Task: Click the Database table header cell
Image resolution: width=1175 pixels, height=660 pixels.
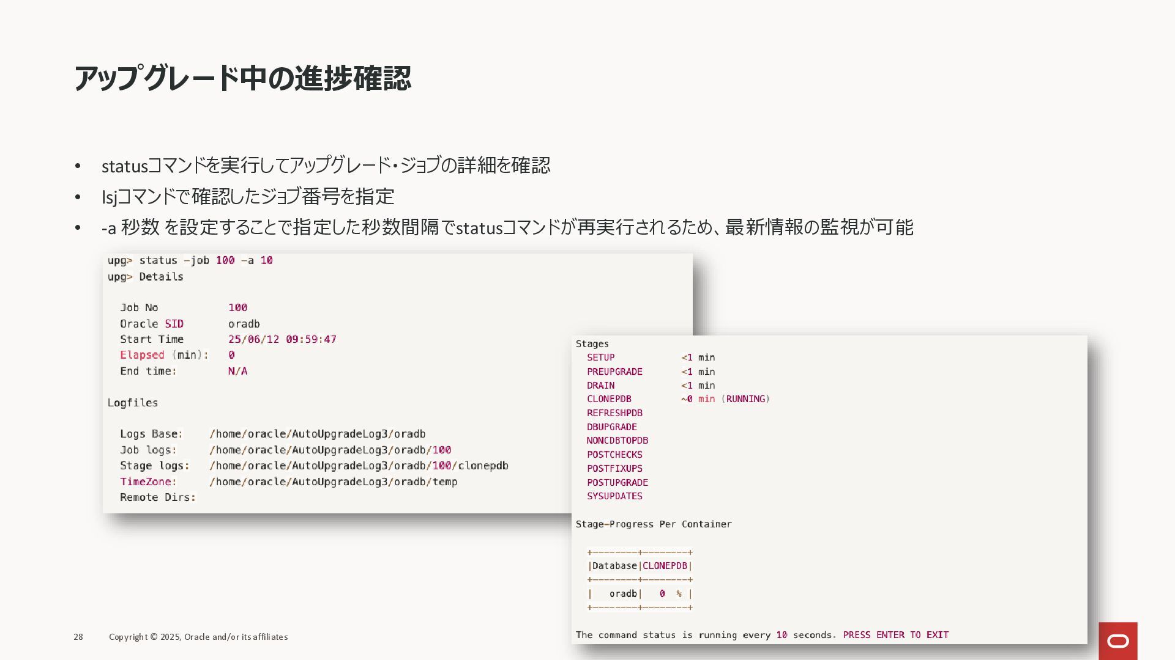Action: pos(614,566)
